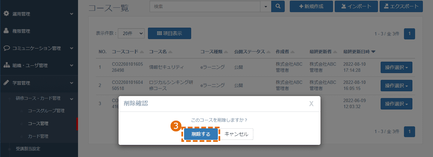
Task: Click course code CO220810160528498
Action: coord(128,67)
